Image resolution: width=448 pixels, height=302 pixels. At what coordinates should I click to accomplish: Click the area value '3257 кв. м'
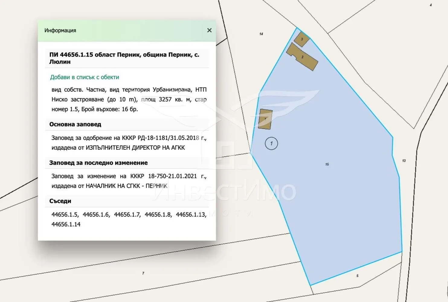click(x=175, y=99)
